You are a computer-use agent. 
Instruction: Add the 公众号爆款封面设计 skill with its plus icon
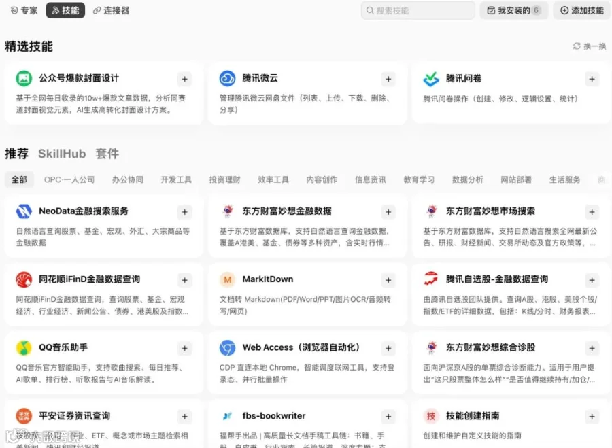click(184, 80)
